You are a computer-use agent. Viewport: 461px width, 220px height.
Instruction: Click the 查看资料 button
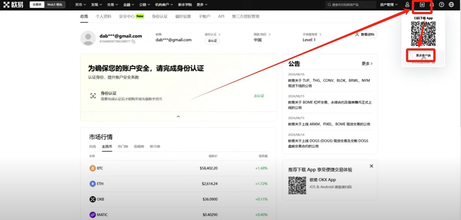(365, 35)
